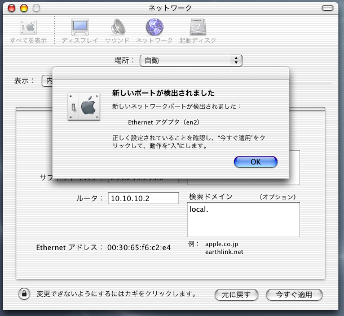Close the Network window with red button
This screenshot has width=344, height=316.
click(x=12, y=8)
